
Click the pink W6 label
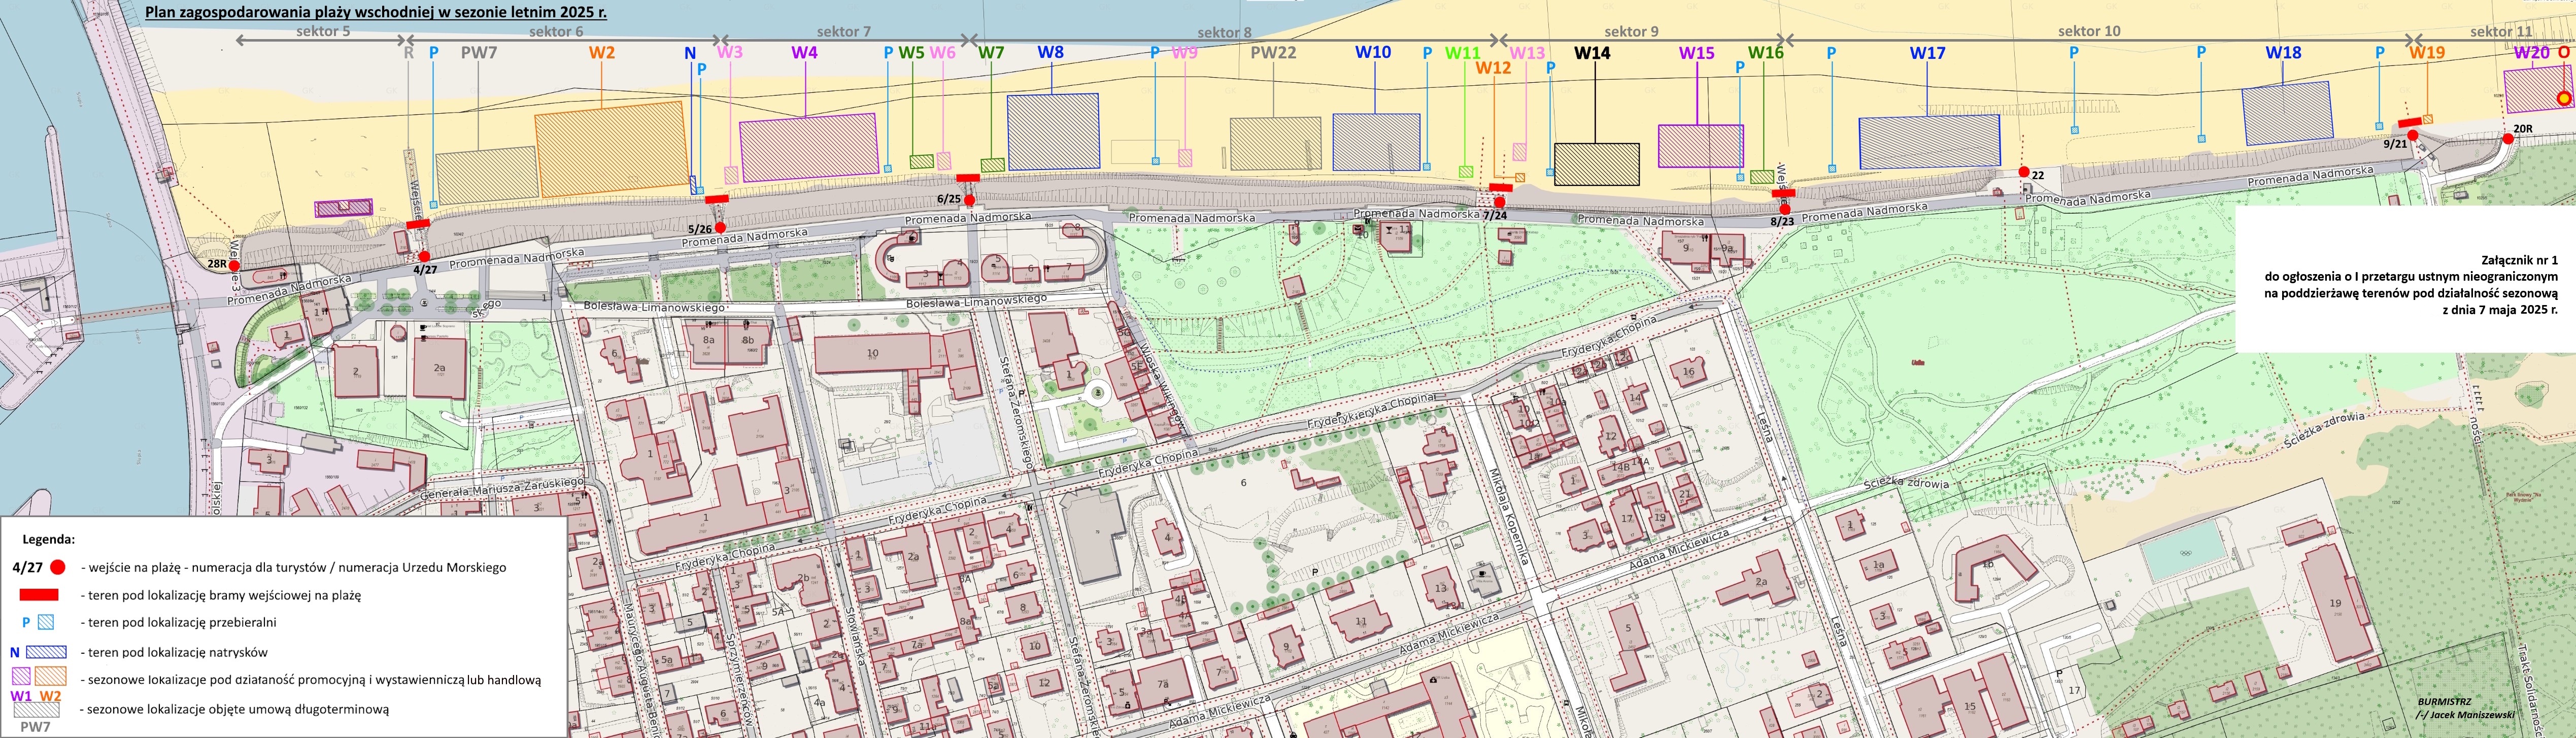coord(942,52)
